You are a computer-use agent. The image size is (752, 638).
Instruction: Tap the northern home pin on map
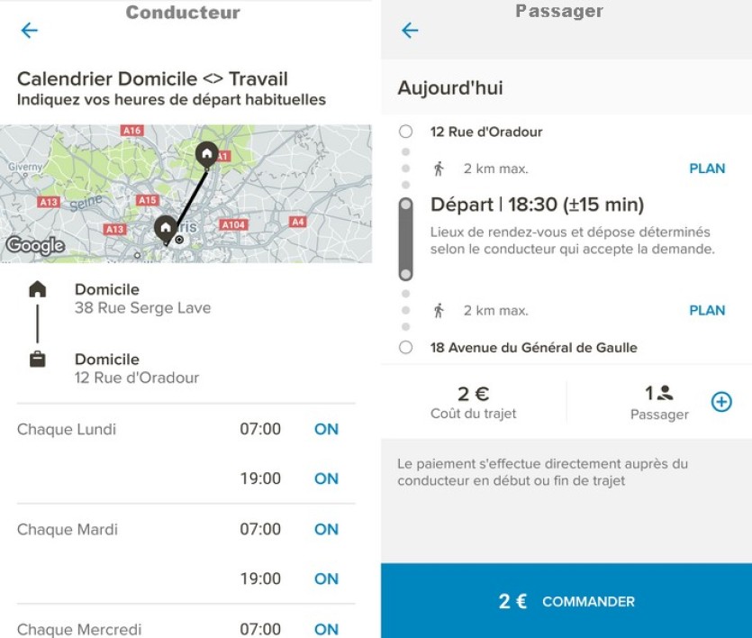207,155
